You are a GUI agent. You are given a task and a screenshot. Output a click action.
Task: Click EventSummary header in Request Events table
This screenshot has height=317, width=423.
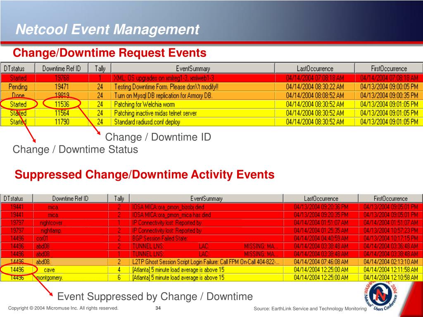[x=193, y=69]
